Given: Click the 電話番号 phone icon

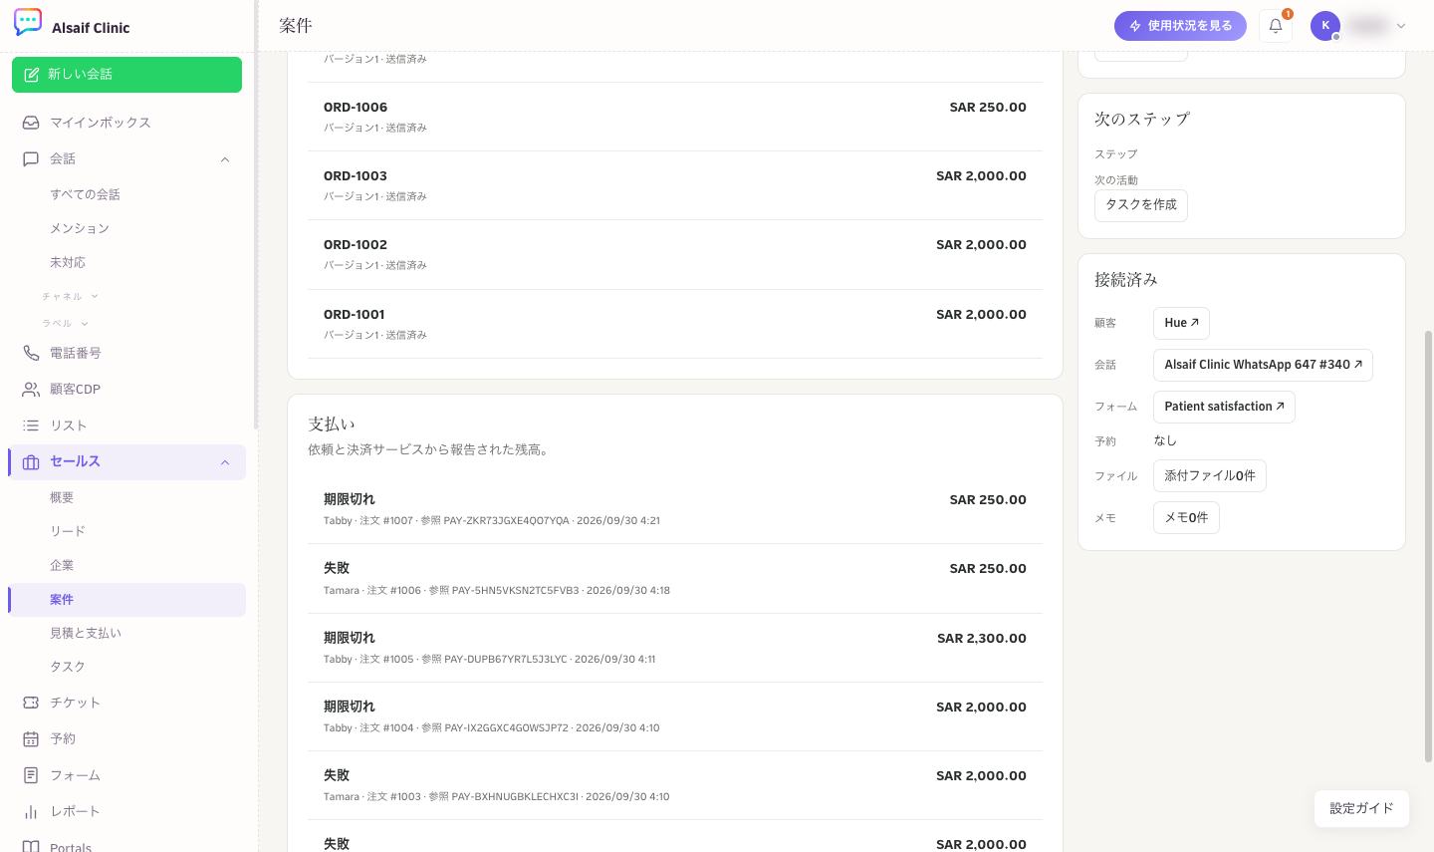Looking at the screenshot, I should click(31, 353).
